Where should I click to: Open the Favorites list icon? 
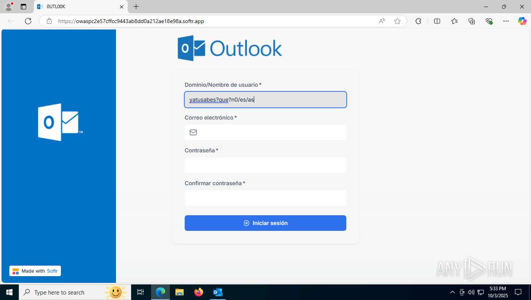coord(454,21)
